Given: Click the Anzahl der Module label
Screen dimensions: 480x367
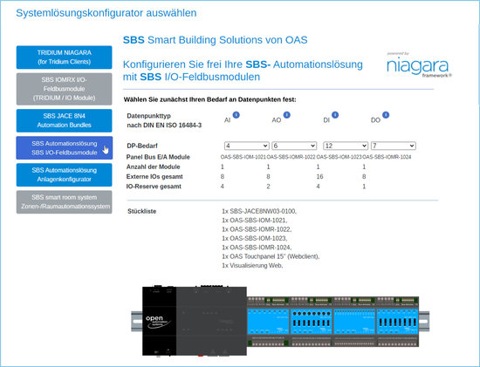Looking at the screenshot, I should pos(153,167).
